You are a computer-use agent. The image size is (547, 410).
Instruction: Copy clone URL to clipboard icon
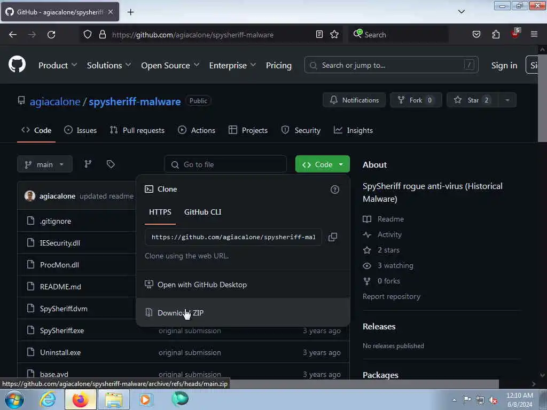point(333,237)
